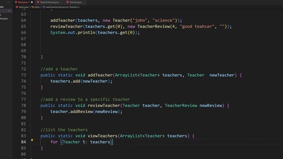
Task: Click the closing brace on line 70
Action: pyautogui.click(x=42, y=57)
